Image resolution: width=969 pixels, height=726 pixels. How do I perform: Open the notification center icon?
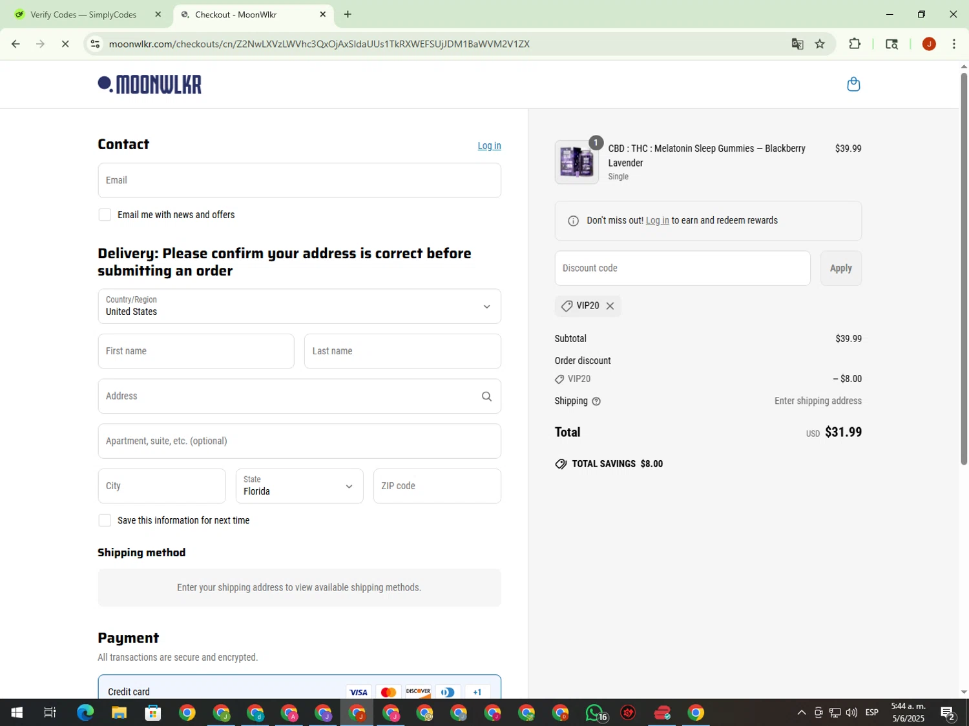click(948, 713)
